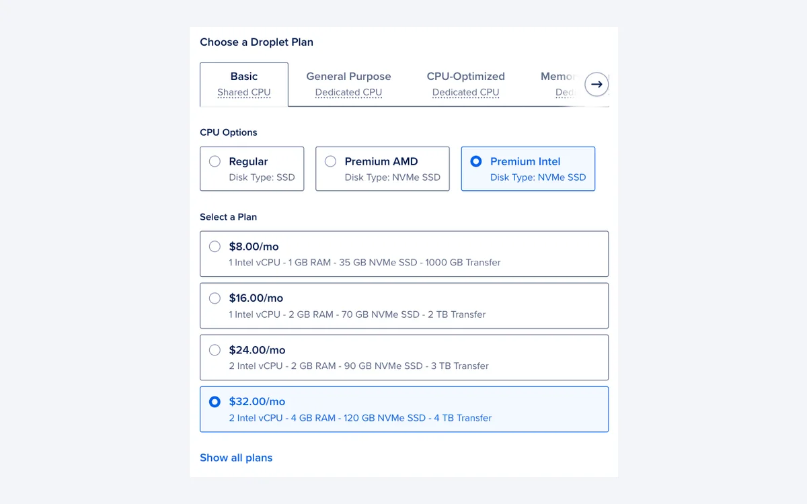Click the 'Select a Plan' label
Viewport: 807px width, 504px height.
(x=228, y=217)
